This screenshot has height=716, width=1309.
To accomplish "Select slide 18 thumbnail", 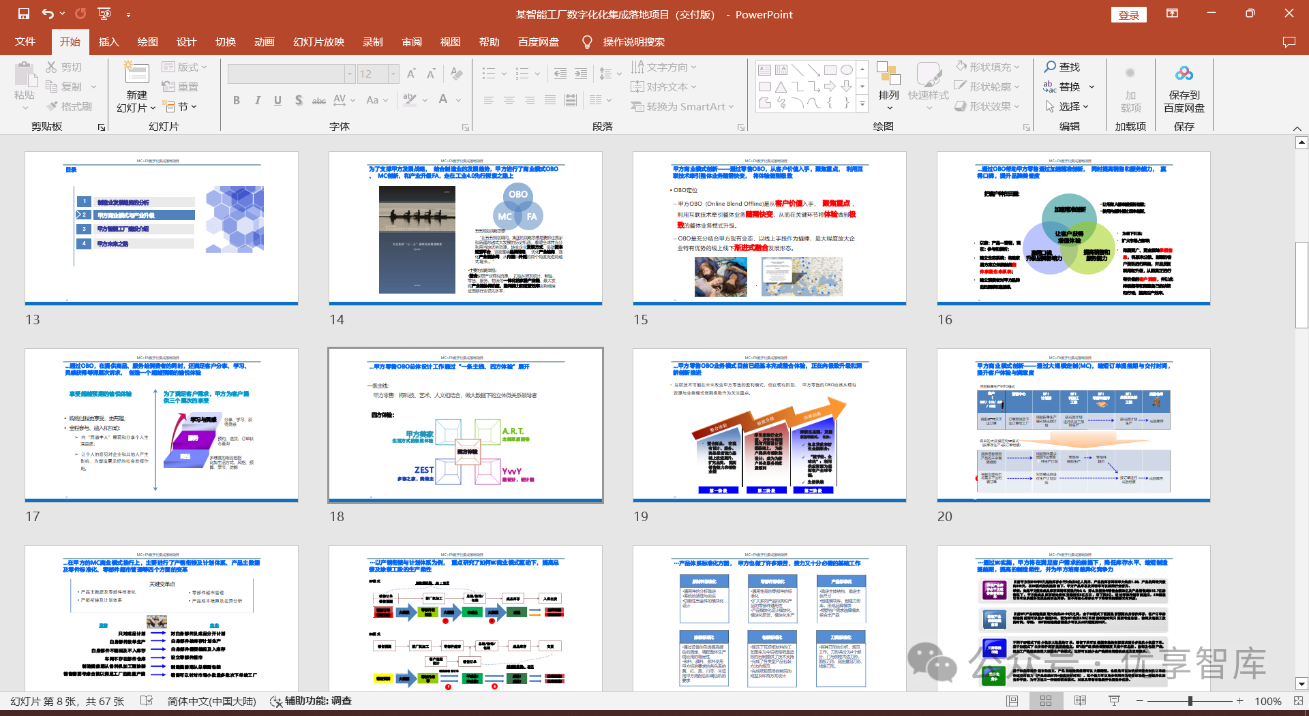I will click(x=466, y=426).
